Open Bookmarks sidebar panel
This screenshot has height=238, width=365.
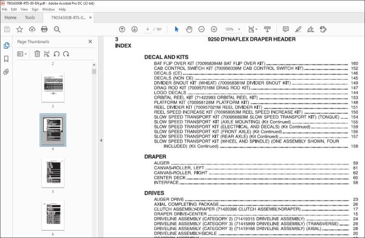[6, 58]
